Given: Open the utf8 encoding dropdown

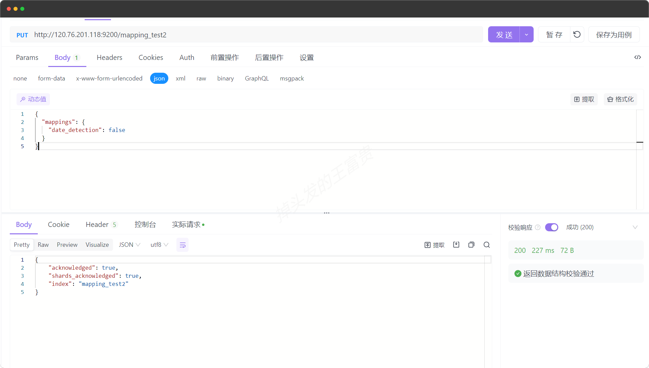Looking at the screenshot, I should click(x=159, y=245).
